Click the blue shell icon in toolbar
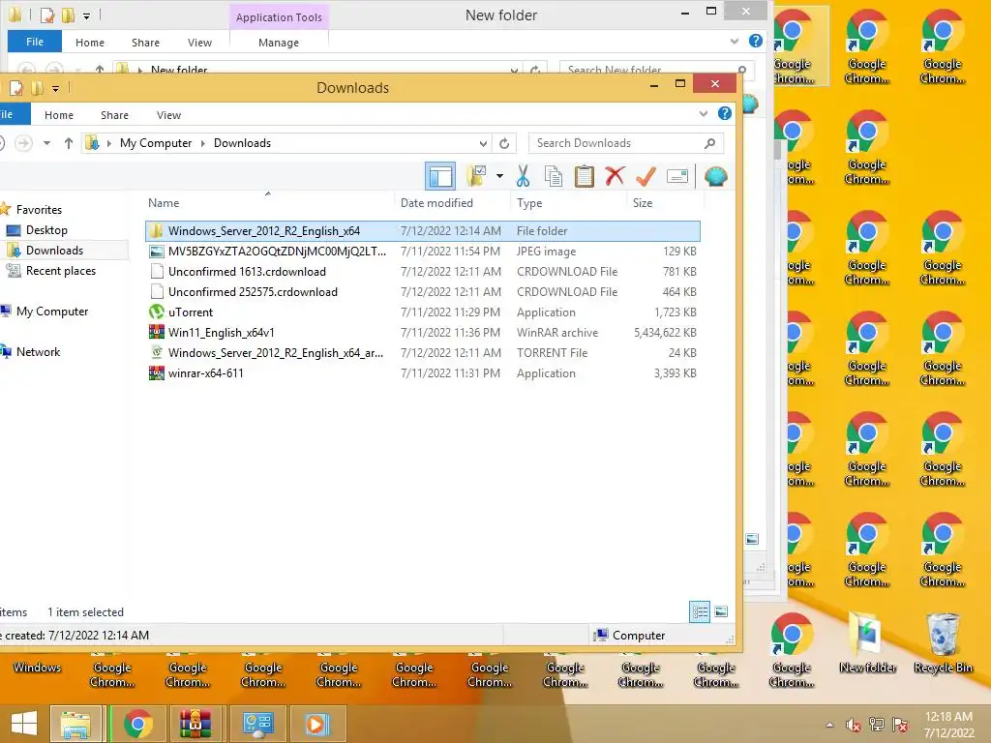This screenshot has width=991, height=743. (715, 176)
